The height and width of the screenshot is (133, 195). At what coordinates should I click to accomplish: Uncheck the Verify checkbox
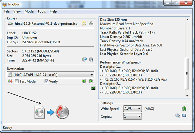(x=46, y=81)
